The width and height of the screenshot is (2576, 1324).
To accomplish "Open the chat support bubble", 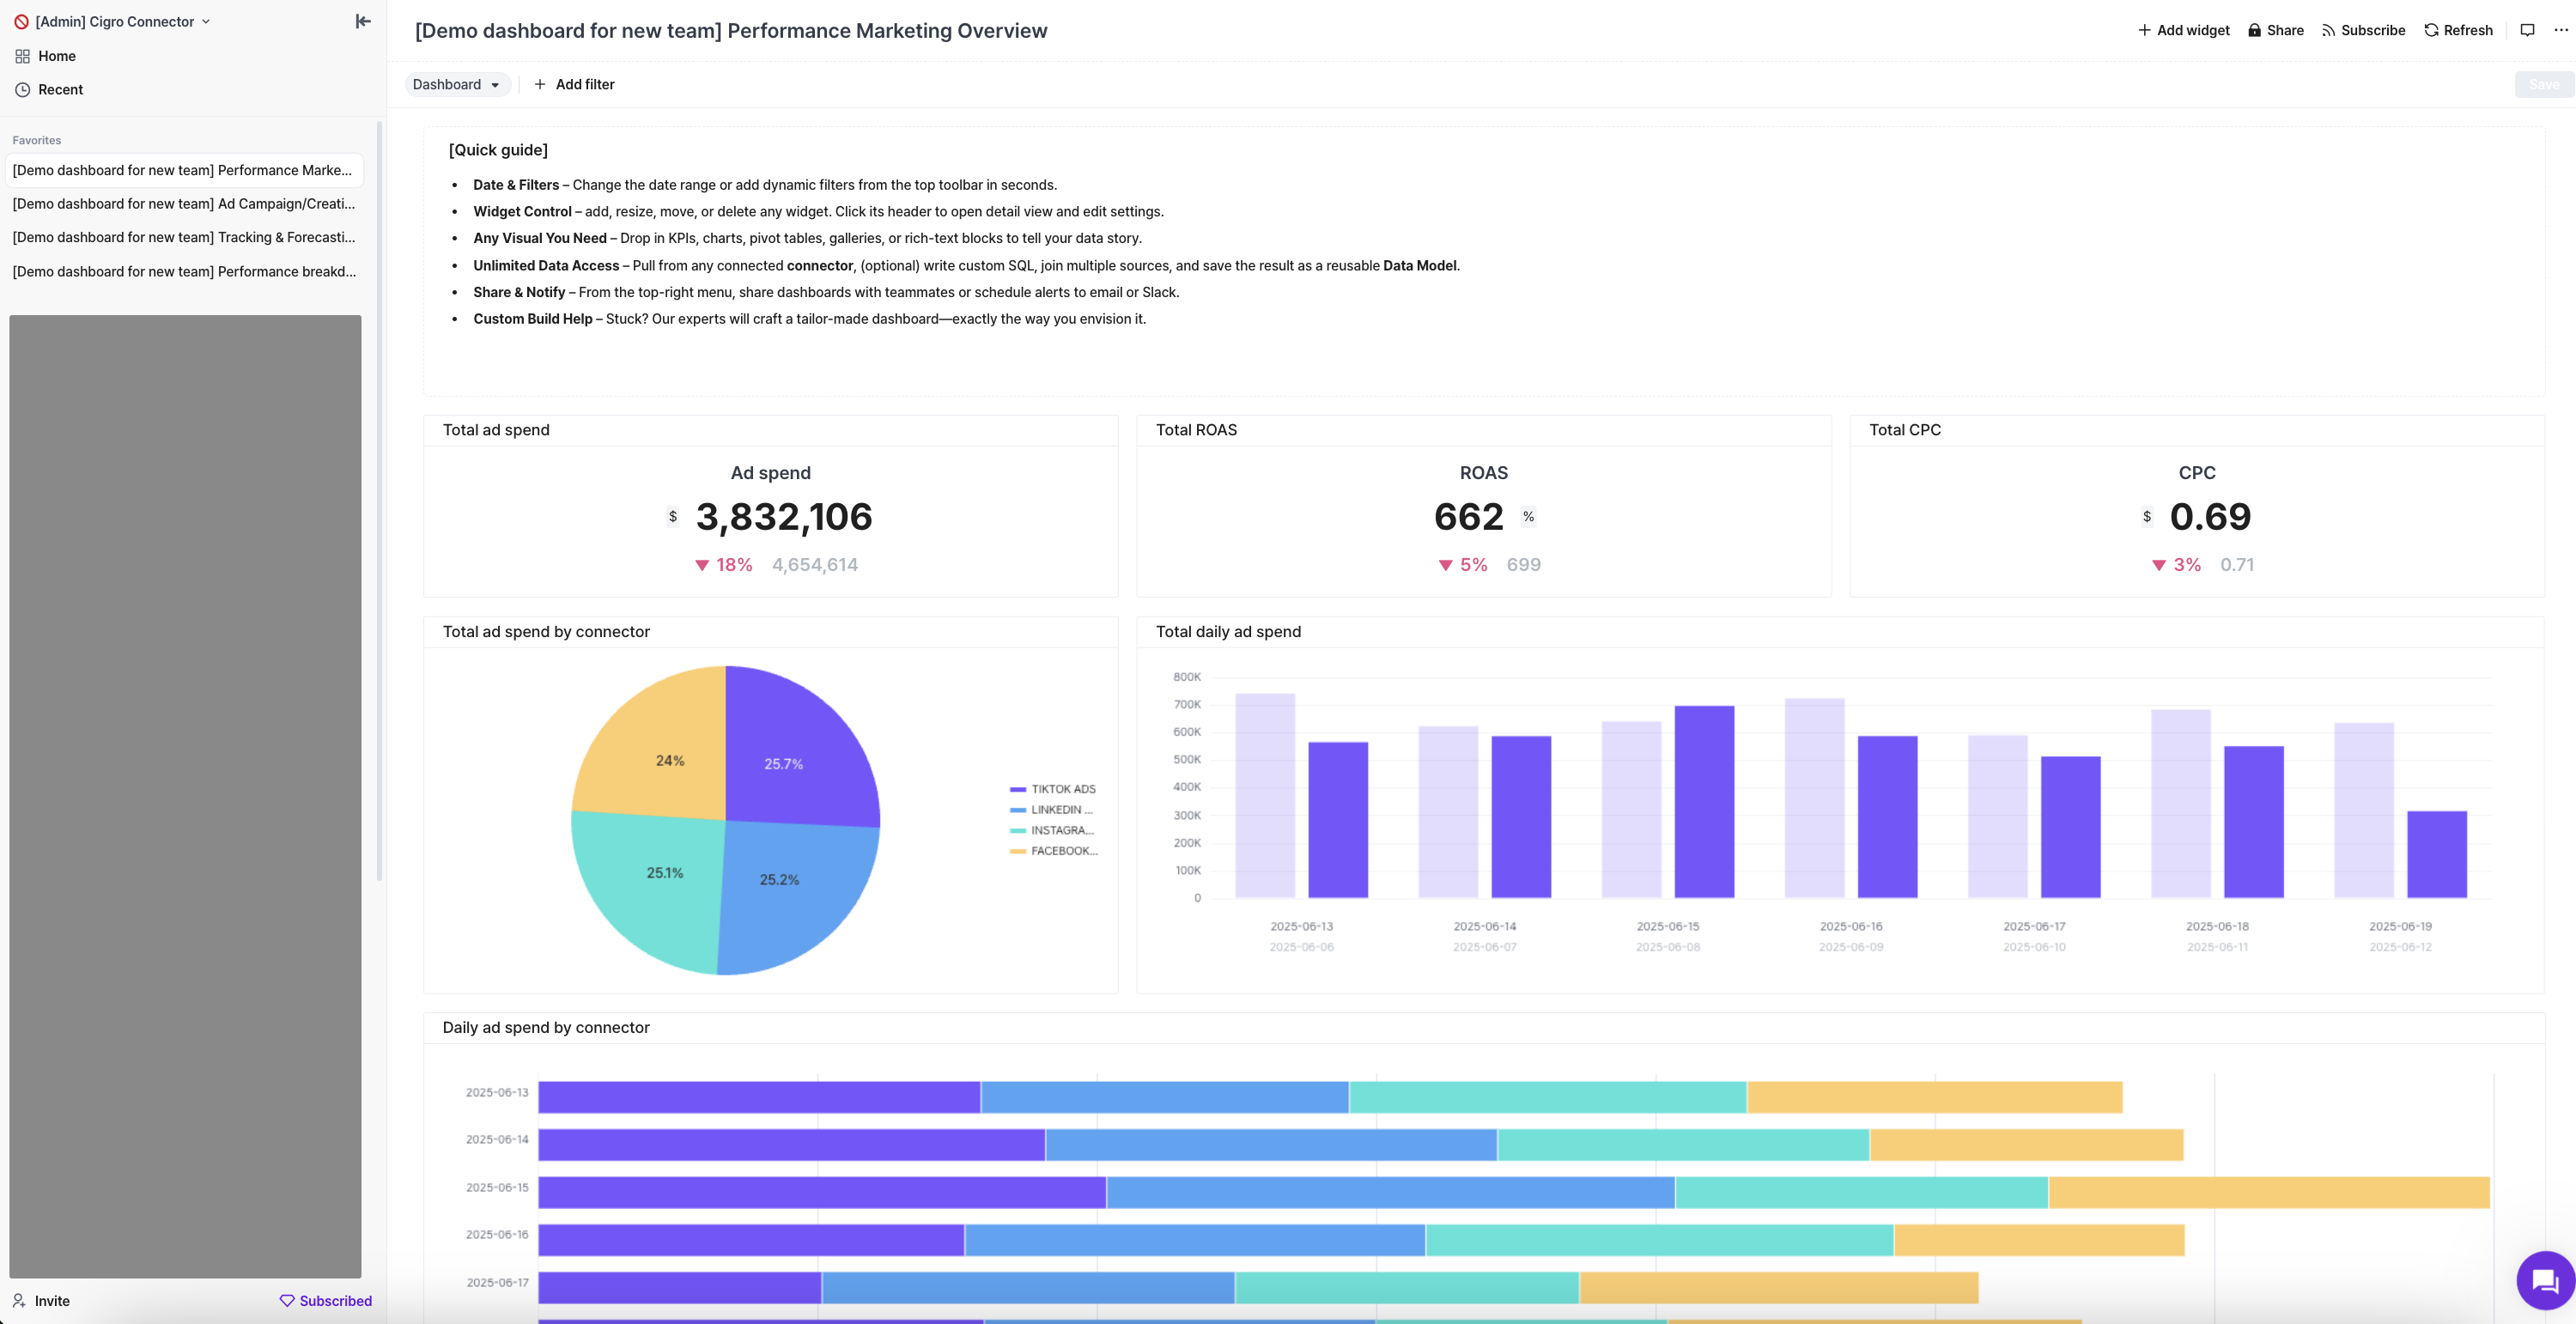I will click(x=2544, y=1280).
